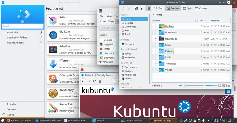
Task: Go forward in Dolphin navigation
Action: tap(129, 8)
